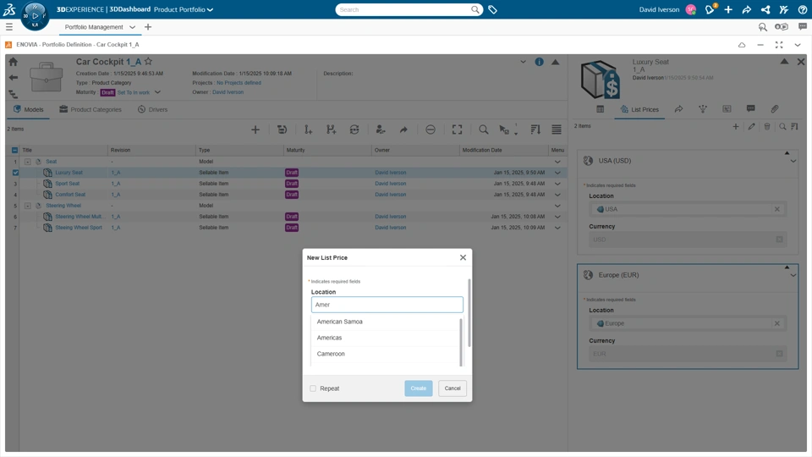Click the change owner icon in the Models toolbar
This screenshot has height=457, width=812.
[380, 129]
